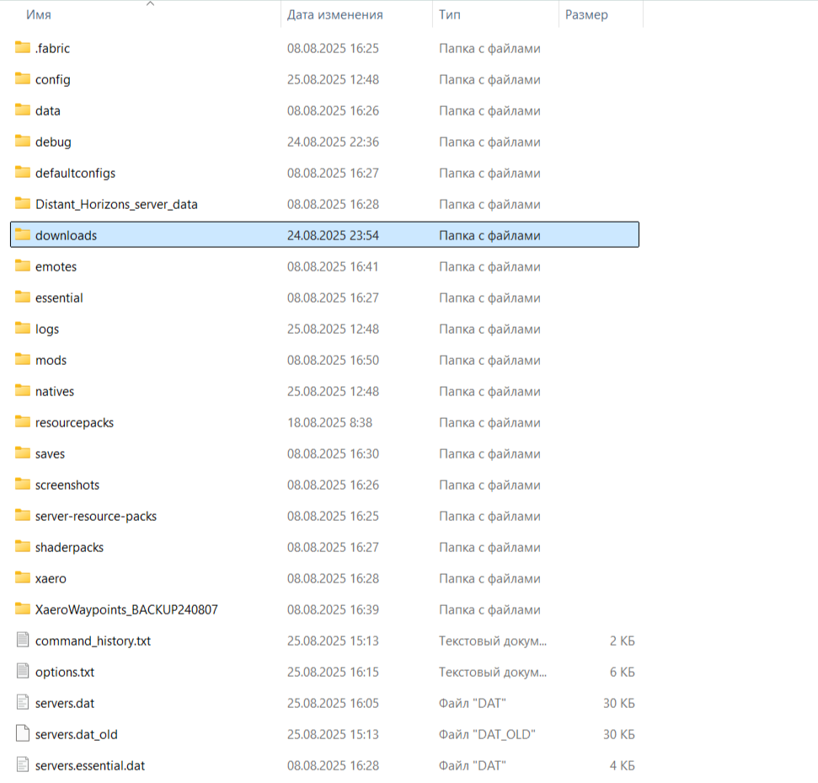This screenshot has width=818, height=783.
Task: Select the Distant_Horizons_server_data folder name
Action: [x=116, y=204]
